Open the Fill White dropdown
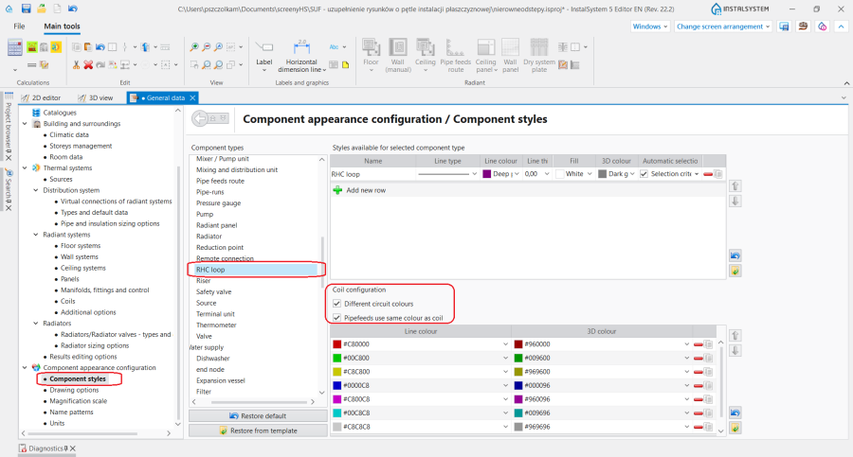Screen dimensions: 853x457 [590, 174]
